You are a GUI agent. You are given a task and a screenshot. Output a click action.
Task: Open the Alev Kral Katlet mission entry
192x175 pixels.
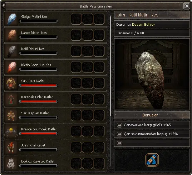point(55,147)
